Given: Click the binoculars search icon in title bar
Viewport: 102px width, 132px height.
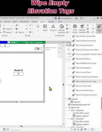Looking at the screenshot, I should tap(56, 18).
